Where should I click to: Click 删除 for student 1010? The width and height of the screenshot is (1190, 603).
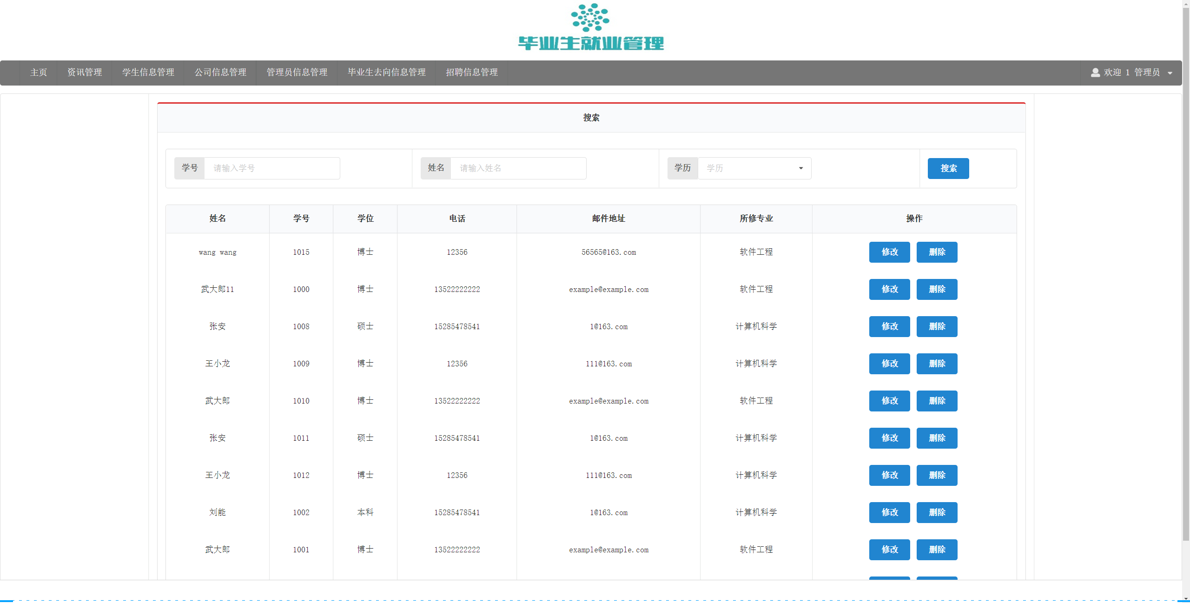tap(937, 401)
